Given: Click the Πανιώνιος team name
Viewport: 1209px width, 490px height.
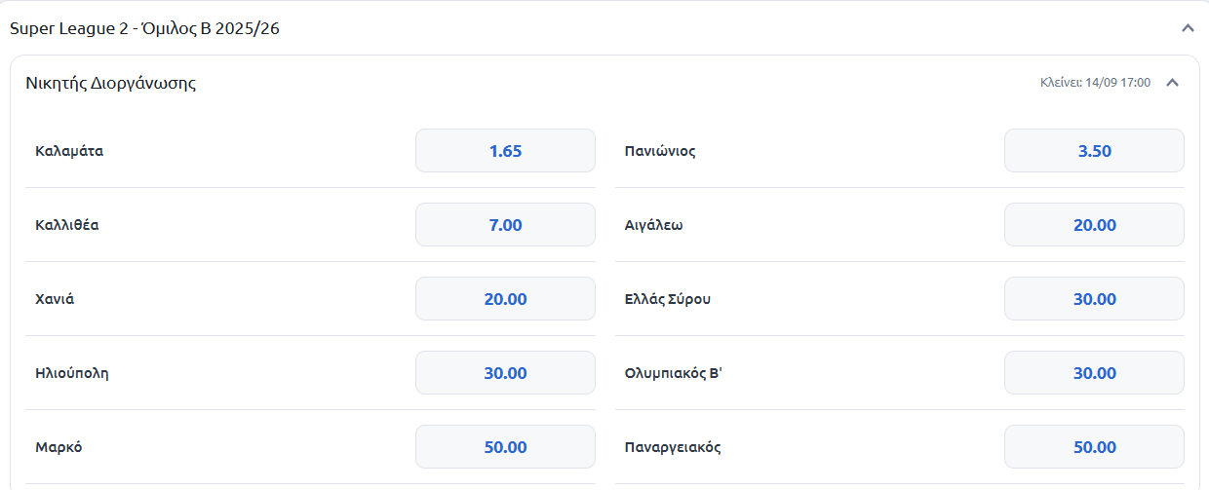Looking at the screenshot, I should coord(660,151).
